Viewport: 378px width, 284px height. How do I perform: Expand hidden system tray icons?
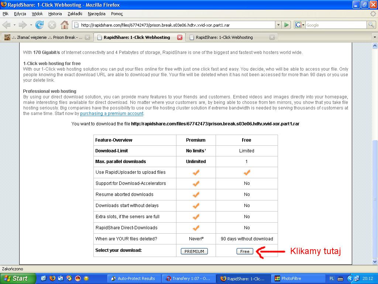coord(350,278)
